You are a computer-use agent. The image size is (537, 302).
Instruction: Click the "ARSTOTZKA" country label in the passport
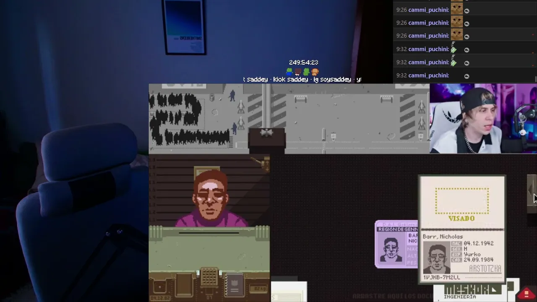coord(485,269)
